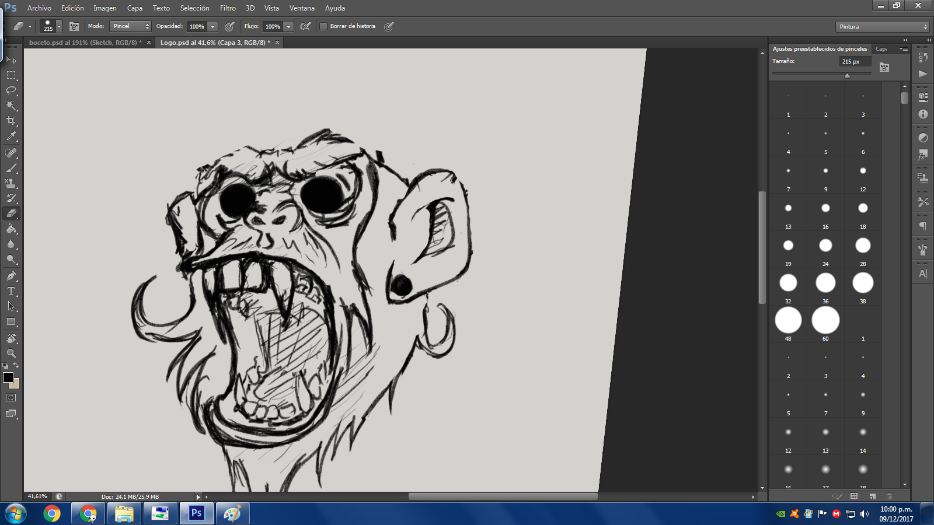The image size is (934, 525).
Task: Switch to the boceto.psd document tab
Action: (x=85, y=43)
